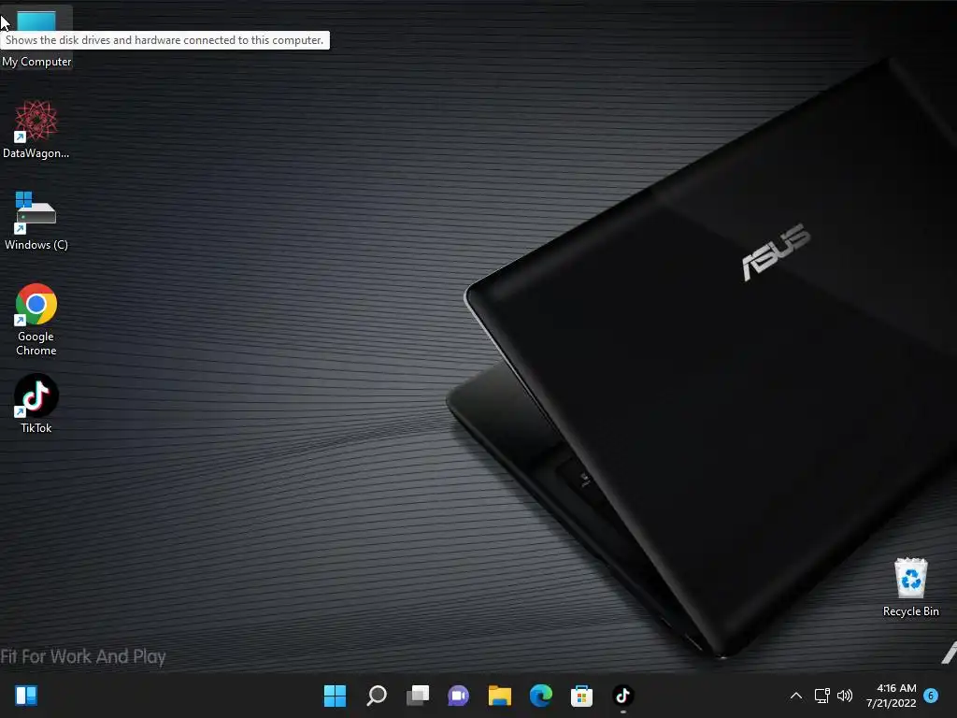Launch Microsoft Edge from the taskbar
Screen dimensions: 957x718
tap(541, 696)
